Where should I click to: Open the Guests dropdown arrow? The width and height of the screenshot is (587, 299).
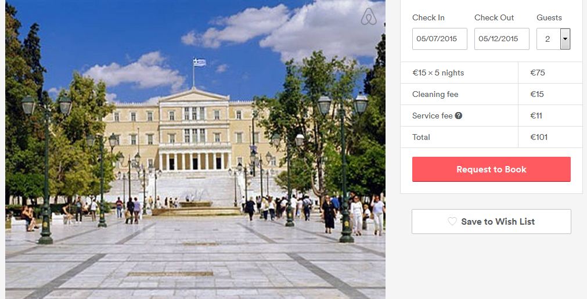point(565,39)
